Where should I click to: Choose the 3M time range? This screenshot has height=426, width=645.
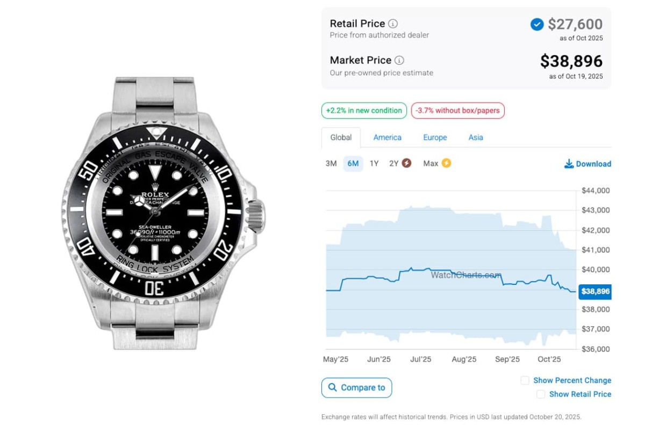331,163
